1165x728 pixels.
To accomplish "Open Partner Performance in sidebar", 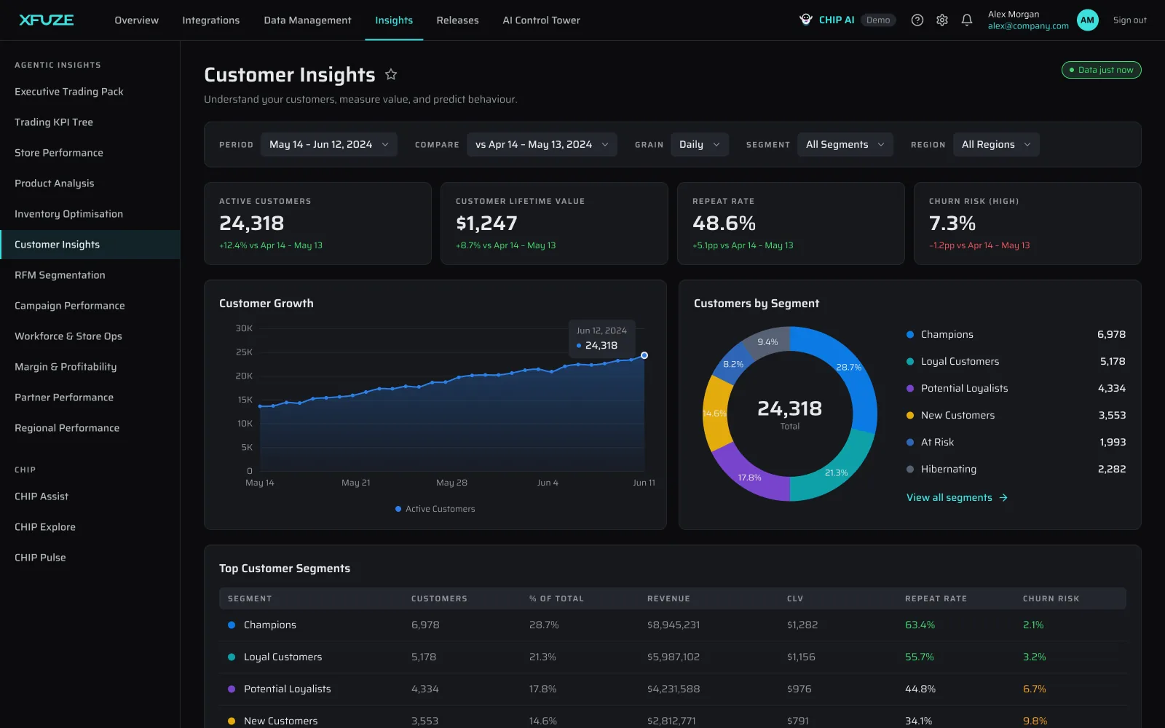I will pos(90,397).
